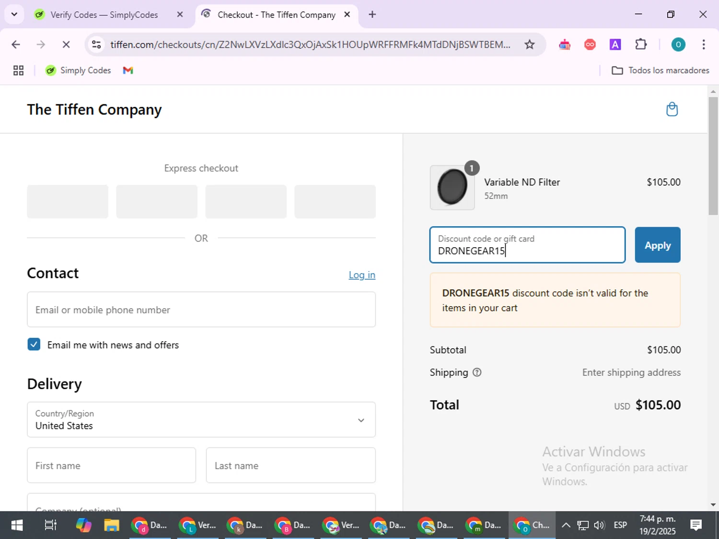Open the Simply Codes bookmark
719x539 pixels.
tap(78, 70)
